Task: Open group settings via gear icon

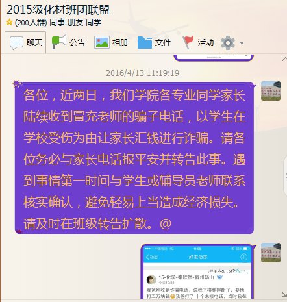Action: coord(228,43)
